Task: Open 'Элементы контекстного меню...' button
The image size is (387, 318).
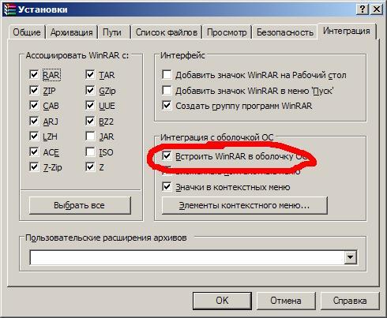Action: (x=245, y=205)
